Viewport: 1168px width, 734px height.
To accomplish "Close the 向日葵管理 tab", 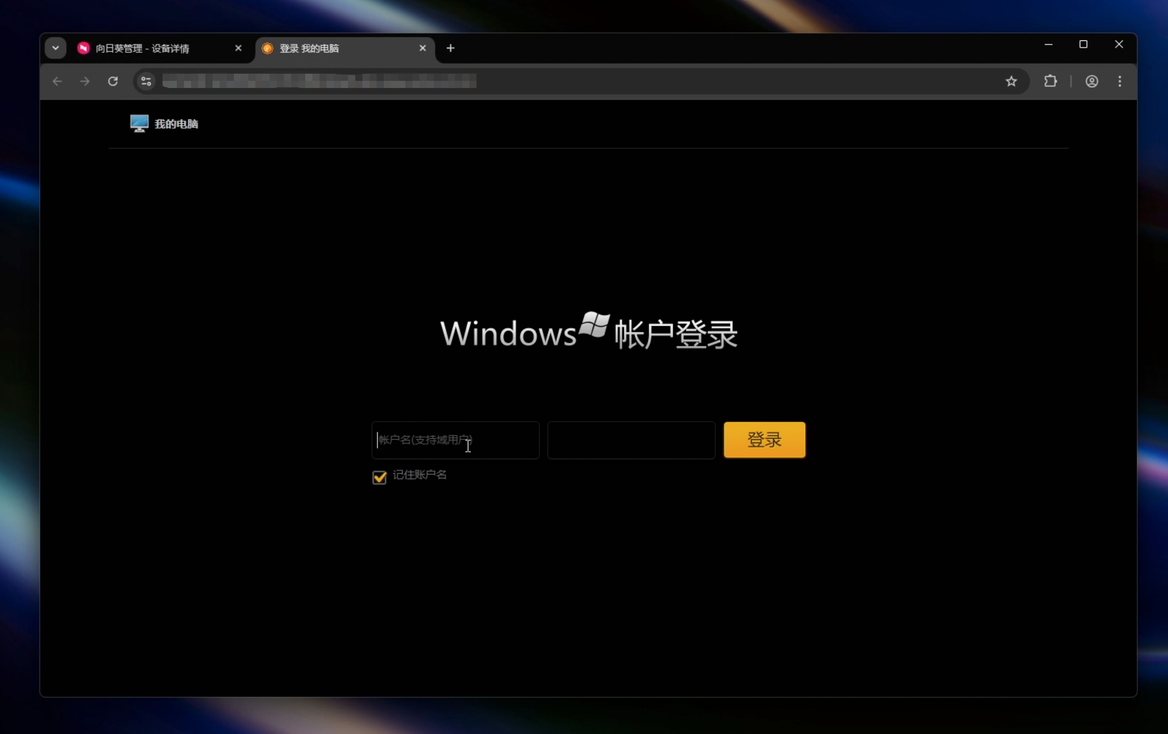I will (238, 48).
